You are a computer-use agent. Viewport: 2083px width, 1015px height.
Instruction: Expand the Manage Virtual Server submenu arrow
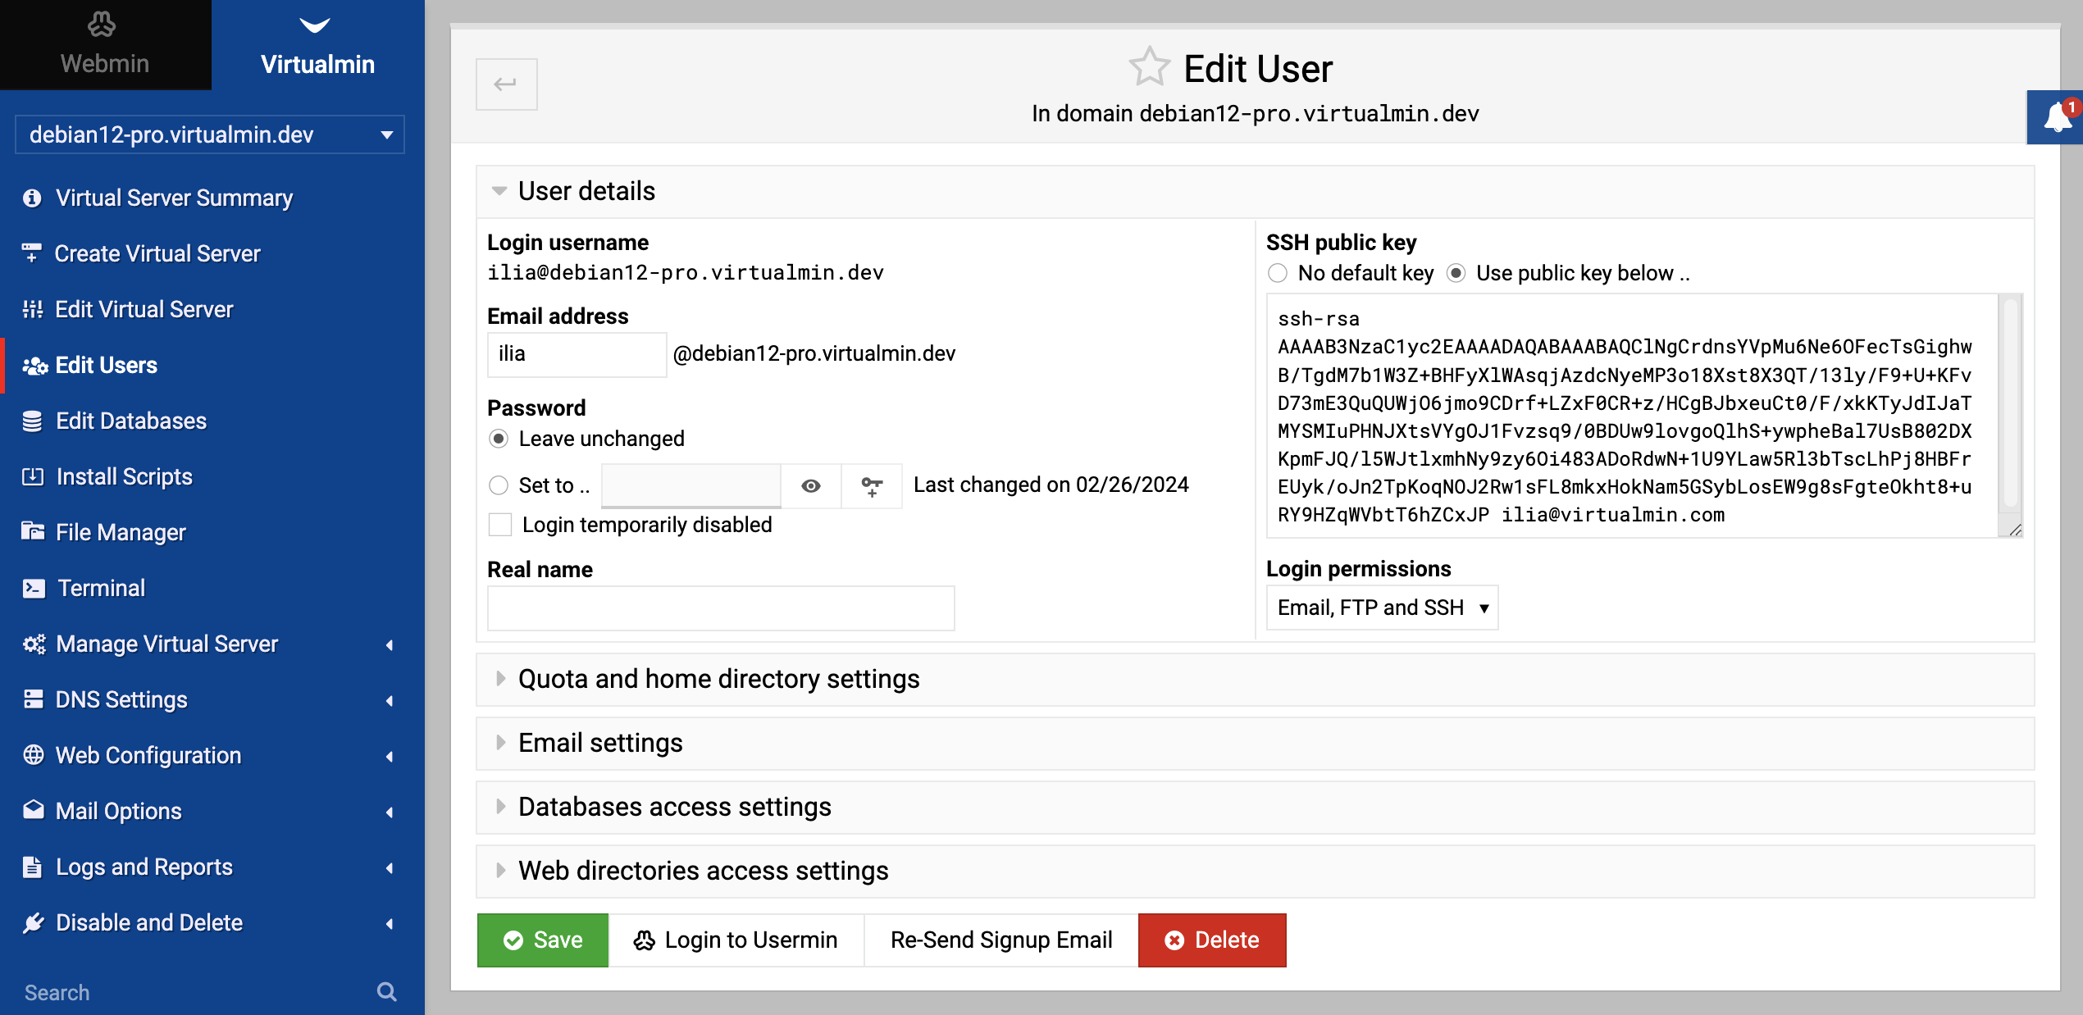[390, 645]
